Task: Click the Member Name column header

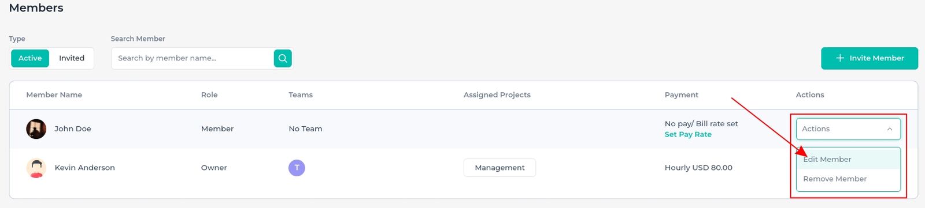Action: (x=54, y=94)
